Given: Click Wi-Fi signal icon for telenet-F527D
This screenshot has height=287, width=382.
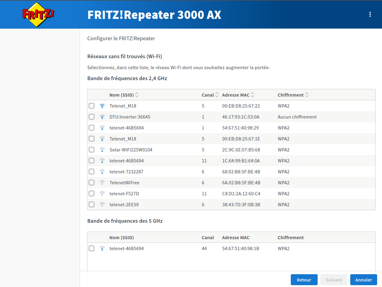Looking at the screenshot, I should tap(102, 194).
